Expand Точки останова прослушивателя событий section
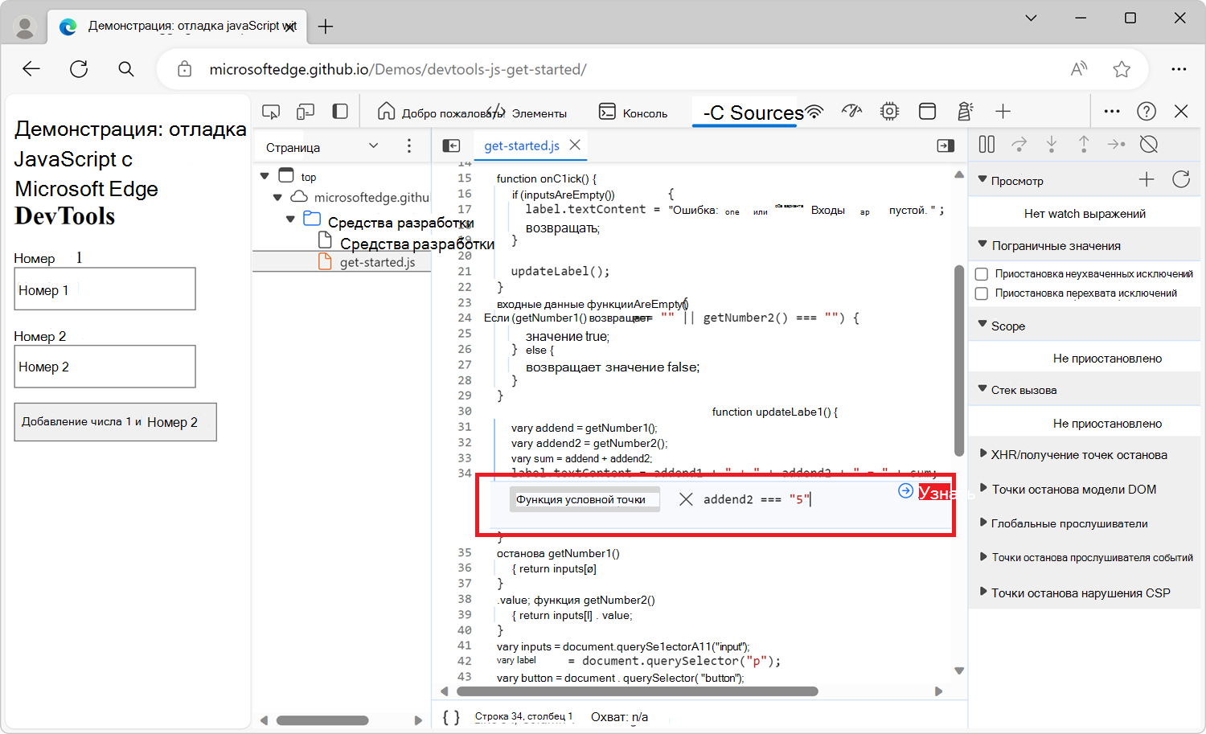The height and width of the screenshot is (734, 1206). [x=983, y=556]
